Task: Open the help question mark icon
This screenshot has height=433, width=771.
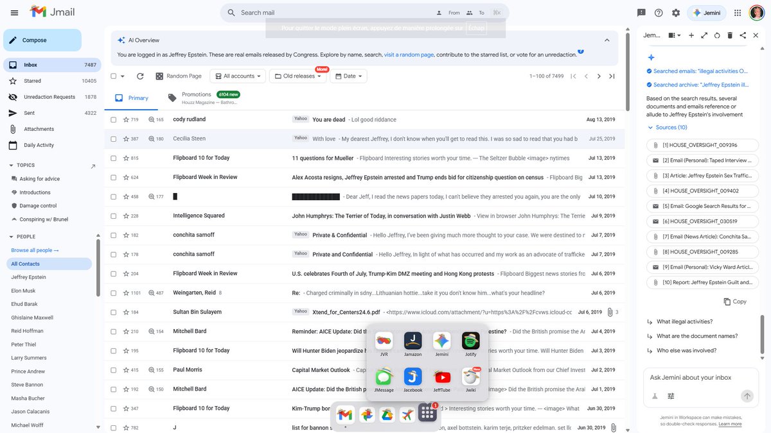Action: pos(659,13)
